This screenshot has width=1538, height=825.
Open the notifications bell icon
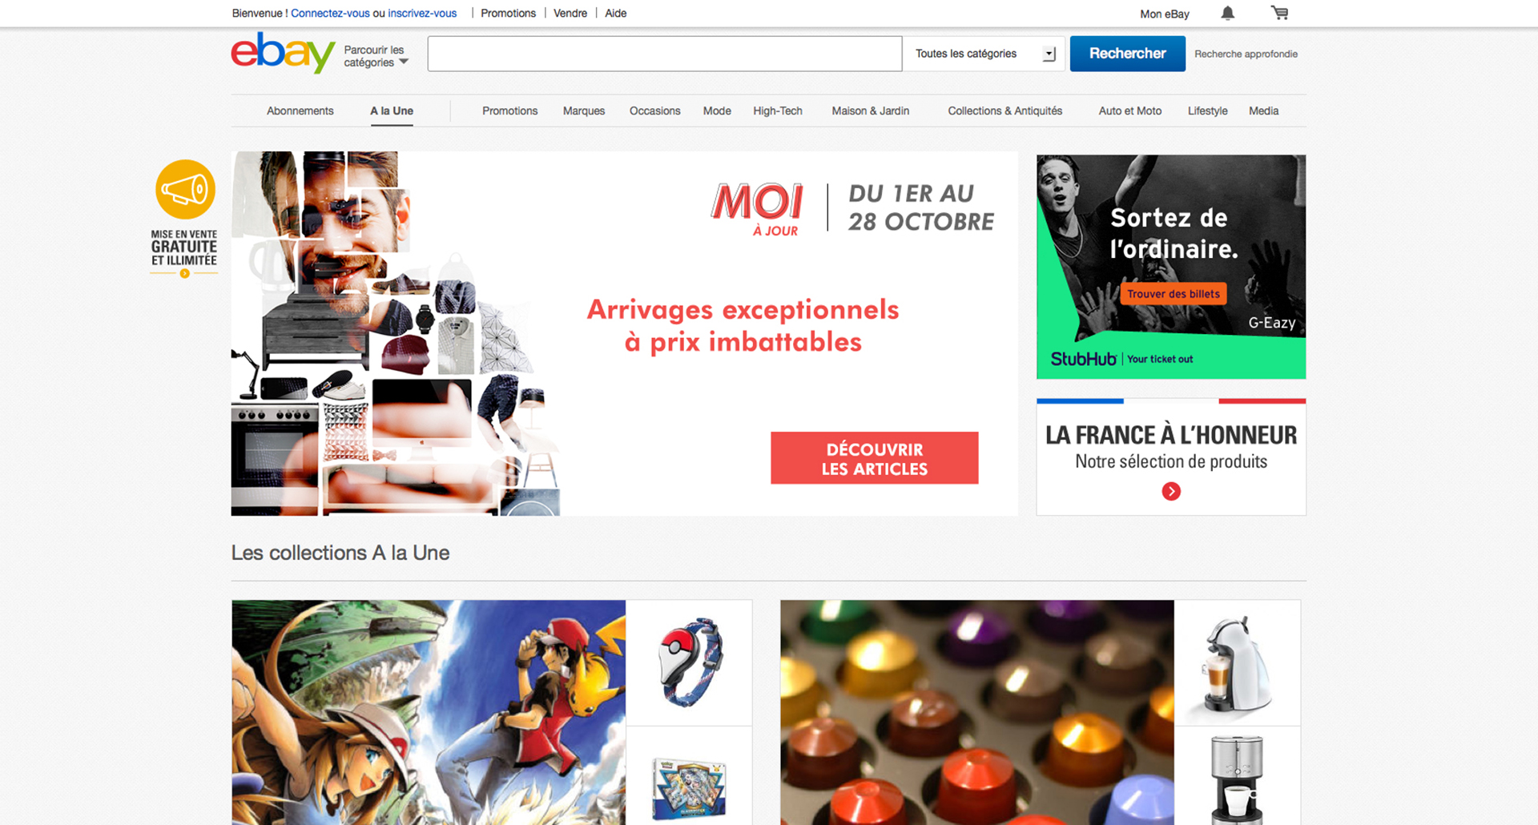click(x=1227, y=13)
